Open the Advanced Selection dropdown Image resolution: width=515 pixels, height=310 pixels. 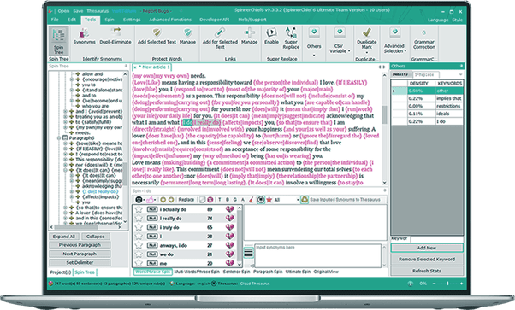tap(394, 40)
